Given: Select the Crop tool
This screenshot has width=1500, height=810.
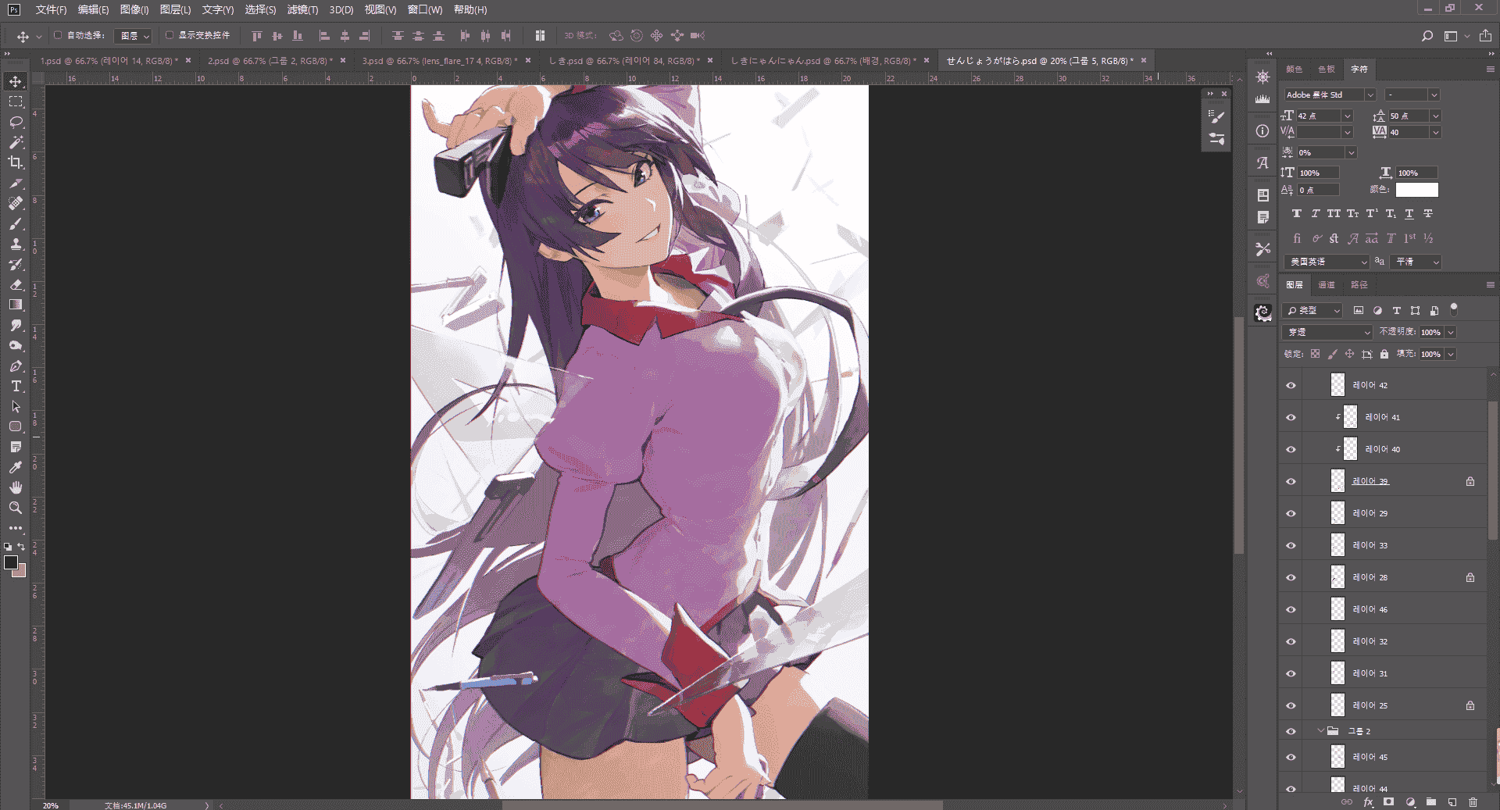Looking at the screenshot, I should click(x=16, y=162).
